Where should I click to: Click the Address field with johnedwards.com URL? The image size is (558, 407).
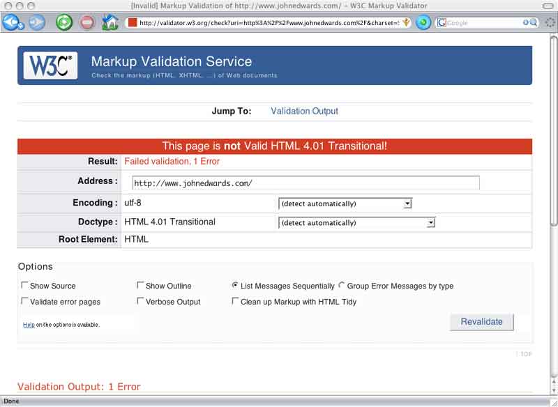click(x=306, y=183)
